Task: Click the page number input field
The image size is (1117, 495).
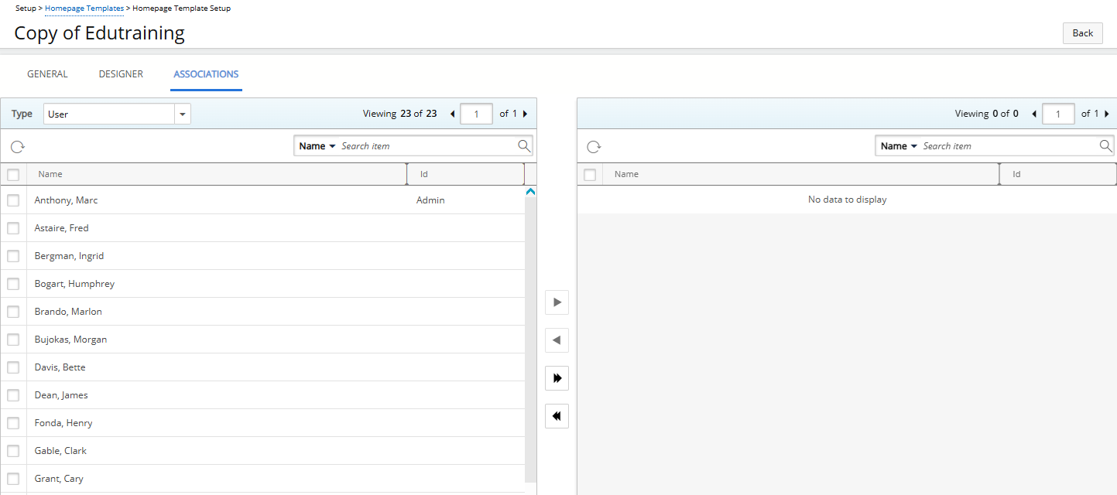Action: pyautogui.click(x=476, y=113)
